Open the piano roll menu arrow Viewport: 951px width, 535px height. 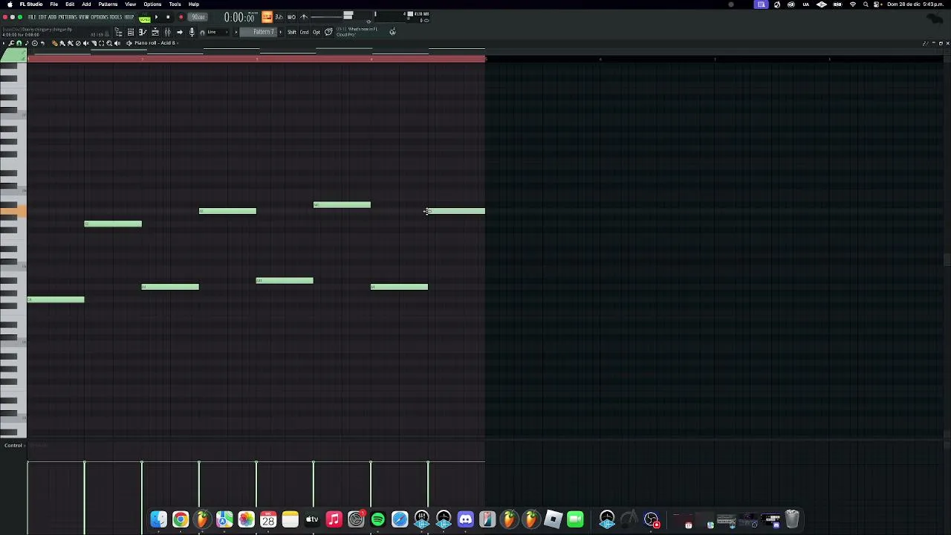point(4,43)
